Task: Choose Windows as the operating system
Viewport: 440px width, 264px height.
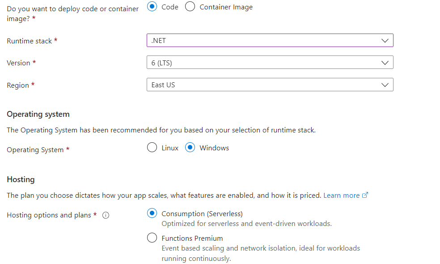Action: pos(190,148)
